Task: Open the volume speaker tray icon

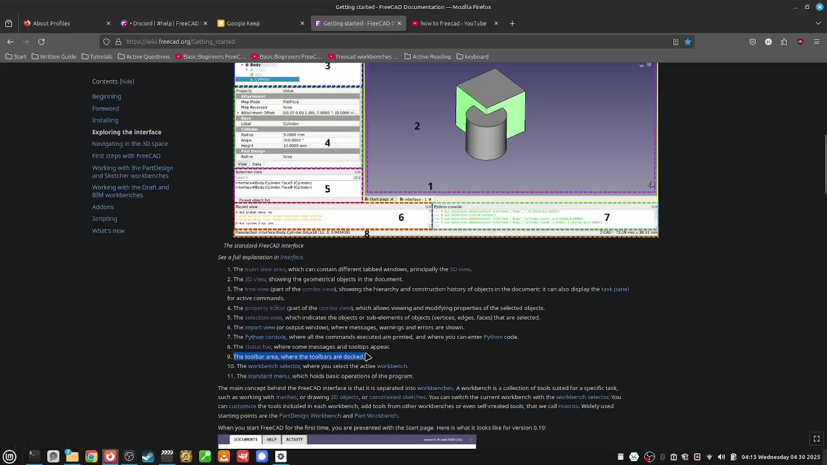Action: click(x=721, y=457)
